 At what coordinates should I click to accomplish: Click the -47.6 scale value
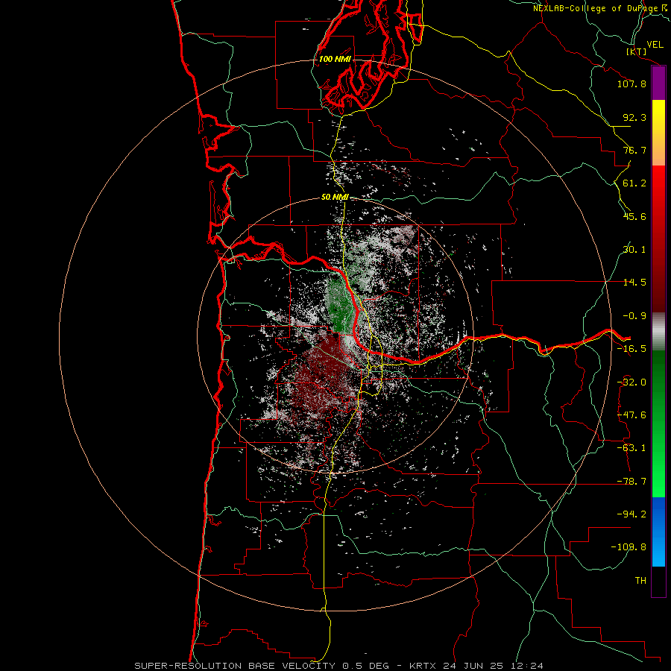tap(631, 415)
